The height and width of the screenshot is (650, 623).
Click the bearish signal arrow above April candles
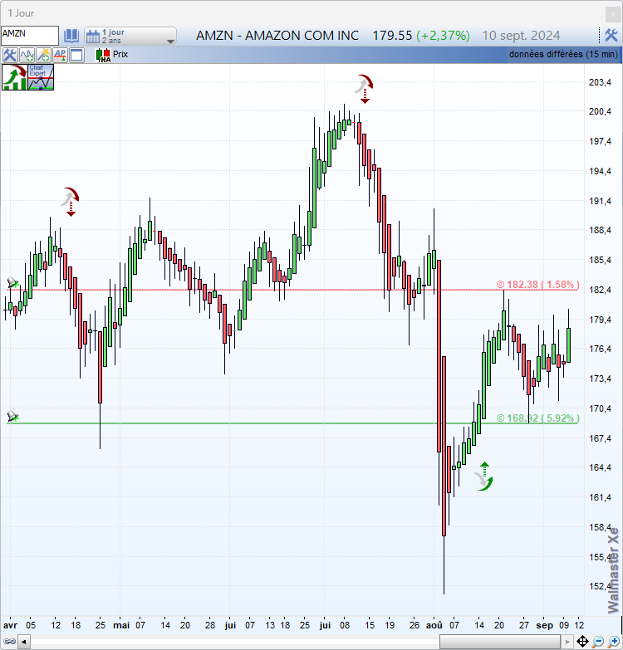point(70,202)
